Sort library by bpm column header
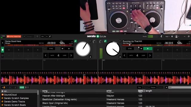The width and height of the screenshot is (191, 107). [x=141, y=91]
